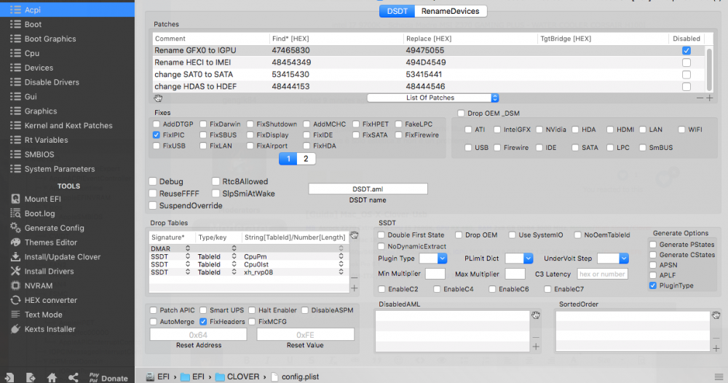This screenshot has width=728, height=383.
Task: Click the list menu icon at bottom right
Action: click(x=719, y=377)
